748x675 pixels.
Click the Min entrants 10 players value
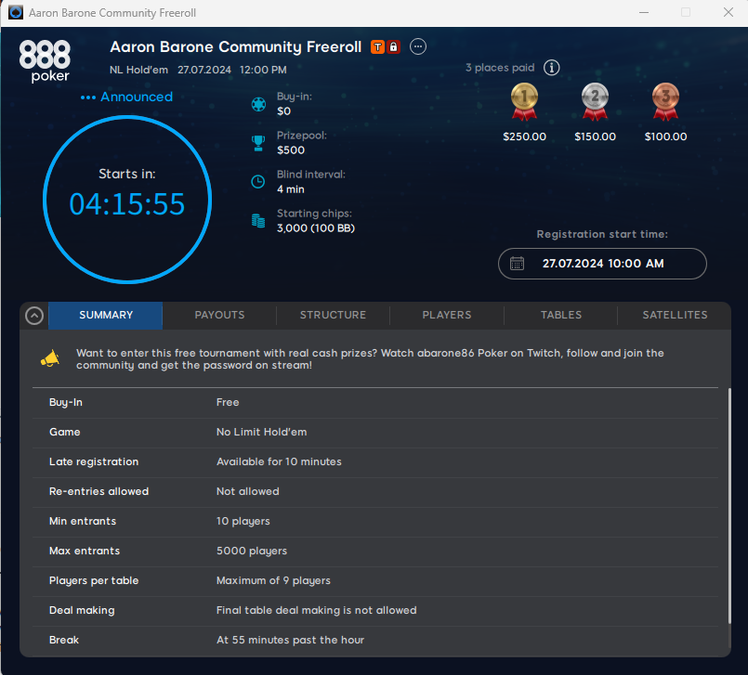243,522
